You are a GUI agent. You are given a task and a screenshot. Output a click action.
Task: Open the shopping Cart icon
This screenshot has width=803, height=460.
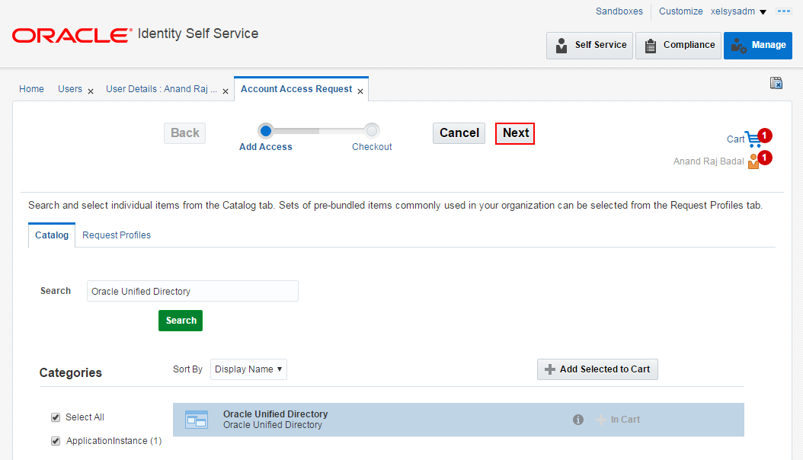(x=753, y=139)
